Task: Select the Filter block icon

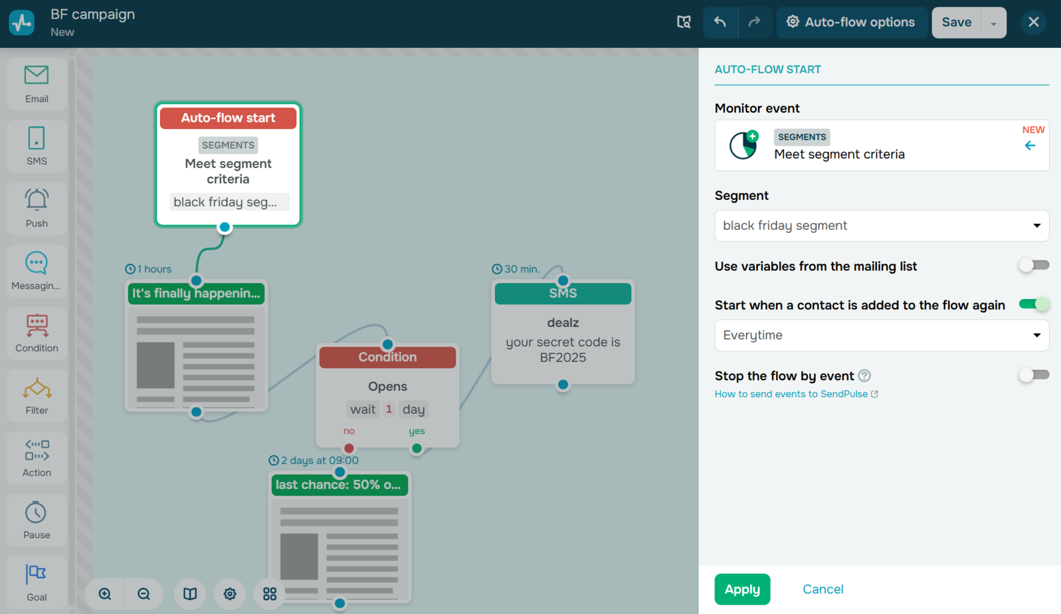Action: 37,395
